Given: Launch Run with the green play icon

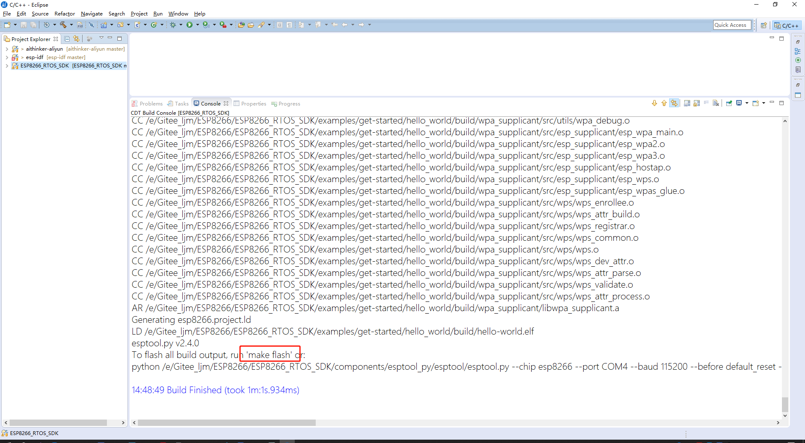Looking at the screenshot, I should click(190, 25).
